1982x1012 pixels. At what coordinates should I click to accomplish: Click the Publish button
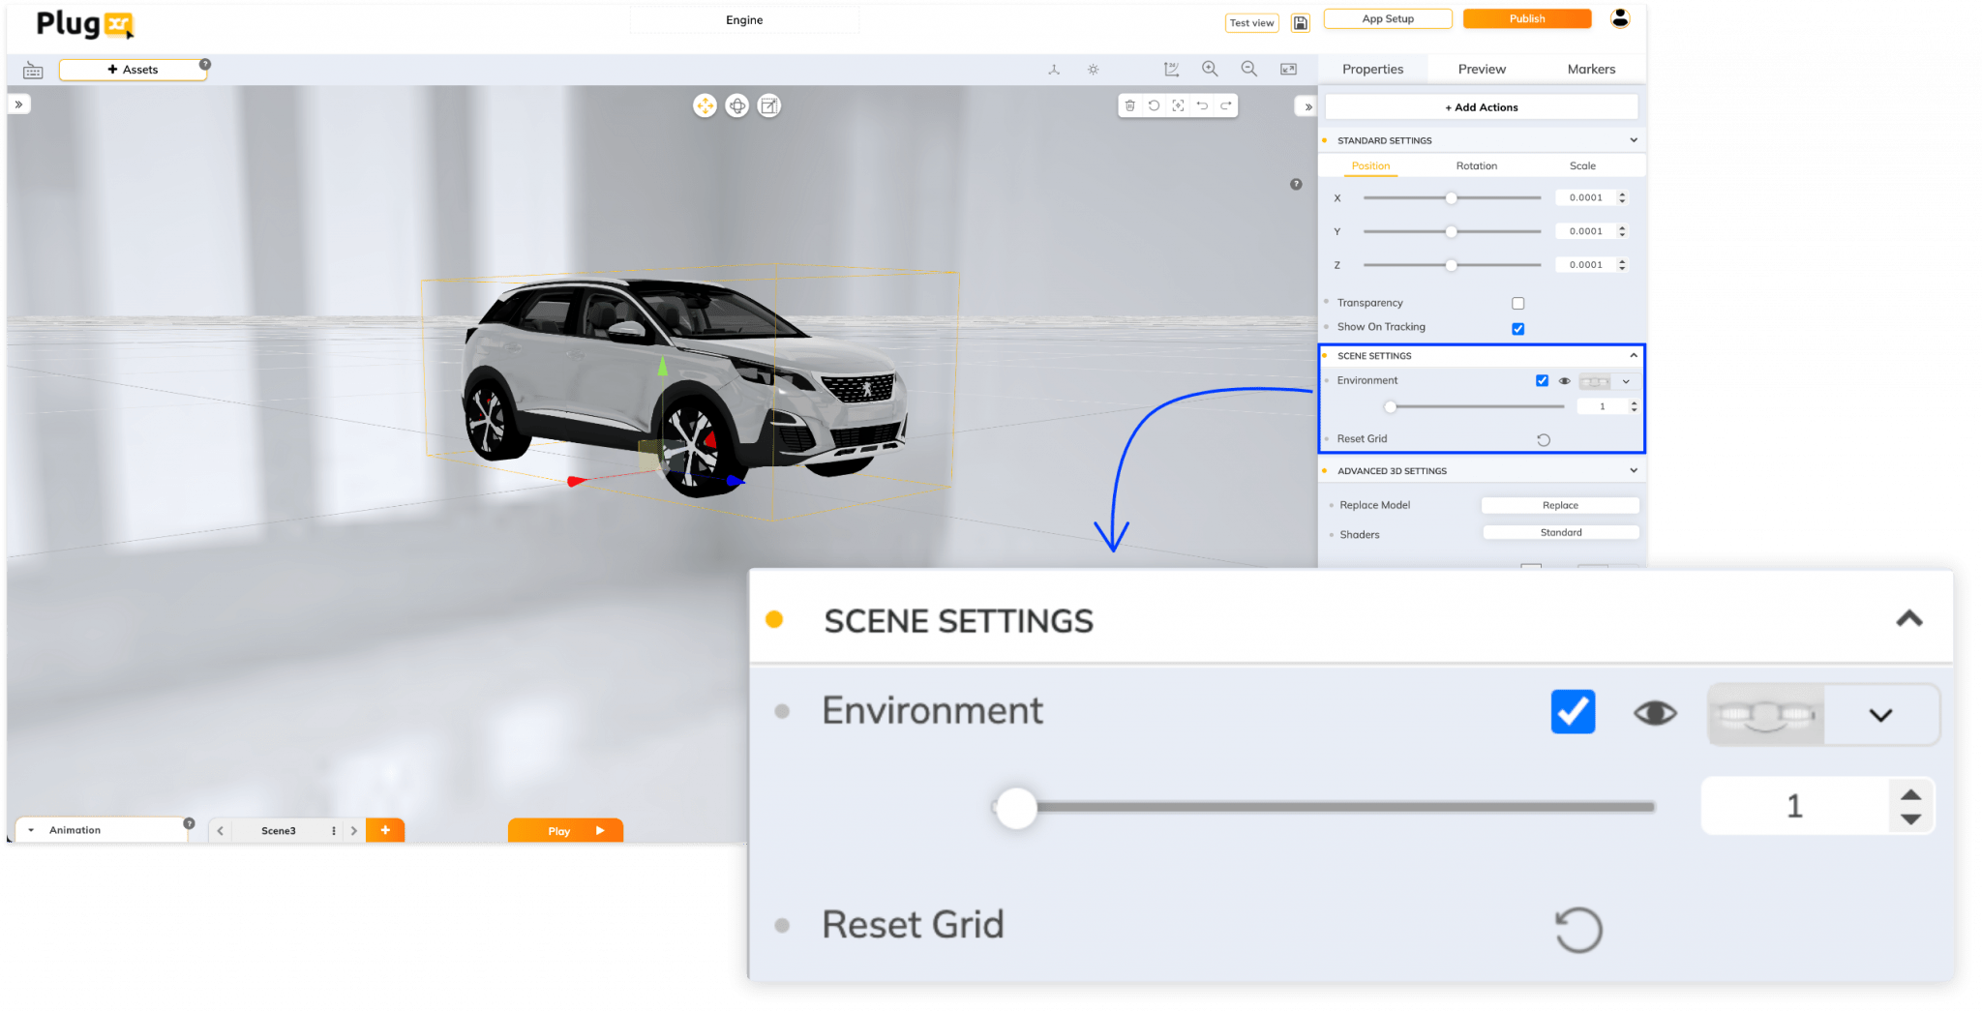pyautogui.click(x=1526, y=17)
